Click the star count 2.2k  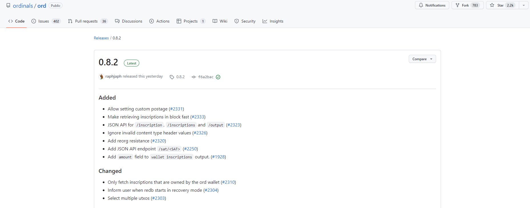tap(510, 5)
